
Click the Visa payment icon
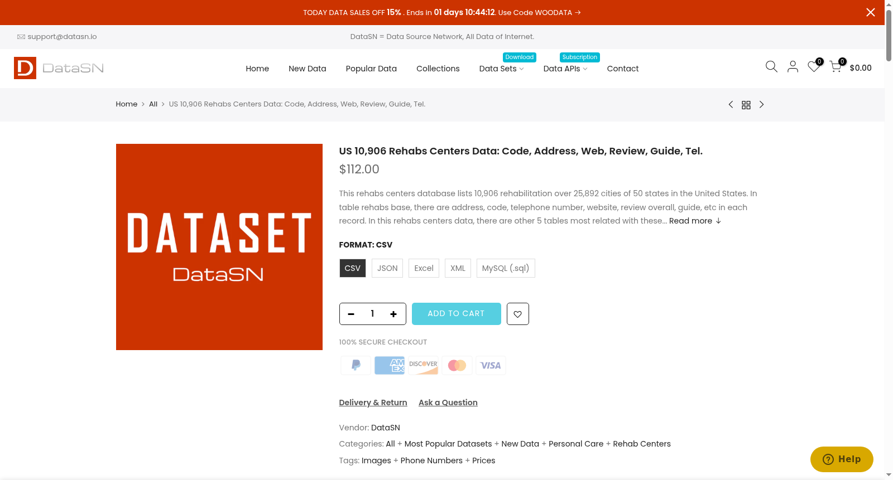(x=491, y=366)
